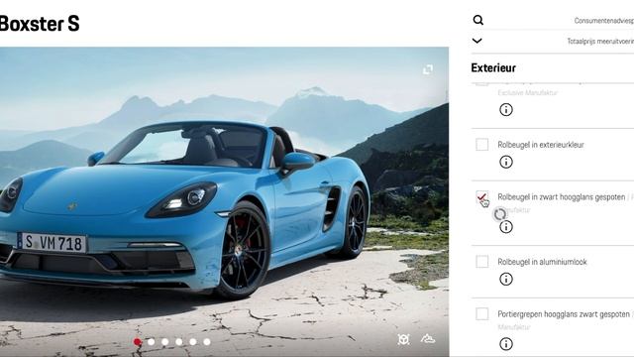
Task: Check Rolbeugel in aluminiumlook checkbox
Action: [482, 262]
